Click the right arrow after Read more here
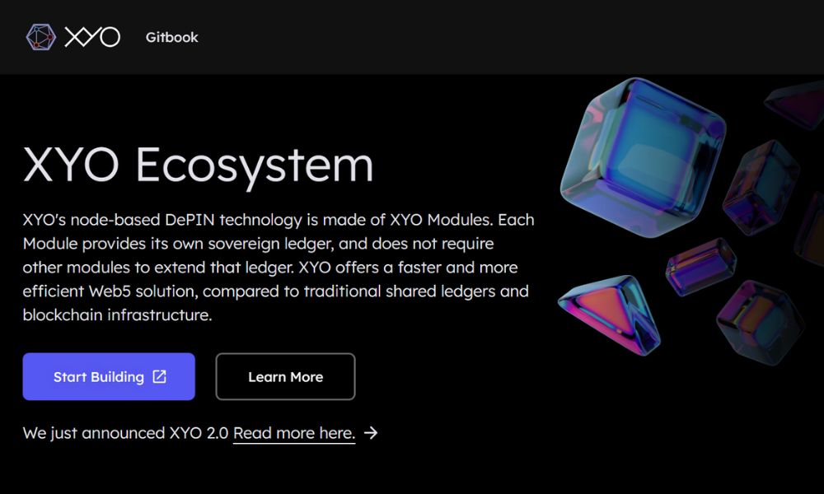 (x=371, y=433)
